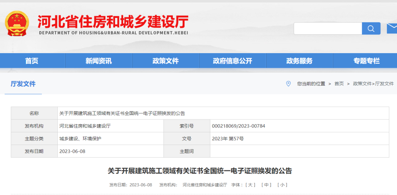Click the magnifier search icon button
Image resolution: width=397 pixels, height=195 pixels.
coord(371,29)
